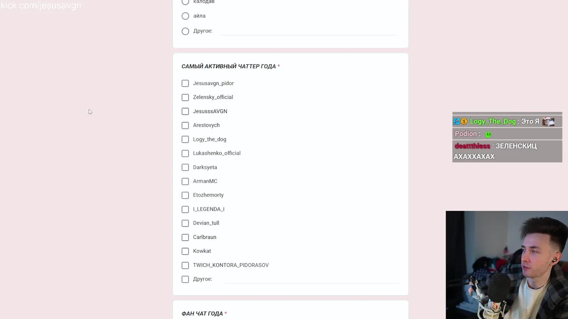The width and height of the screenshot is (568, 319).
Task: Click the gold badge next to Logy_The_Dog
Action: [464, 121]
